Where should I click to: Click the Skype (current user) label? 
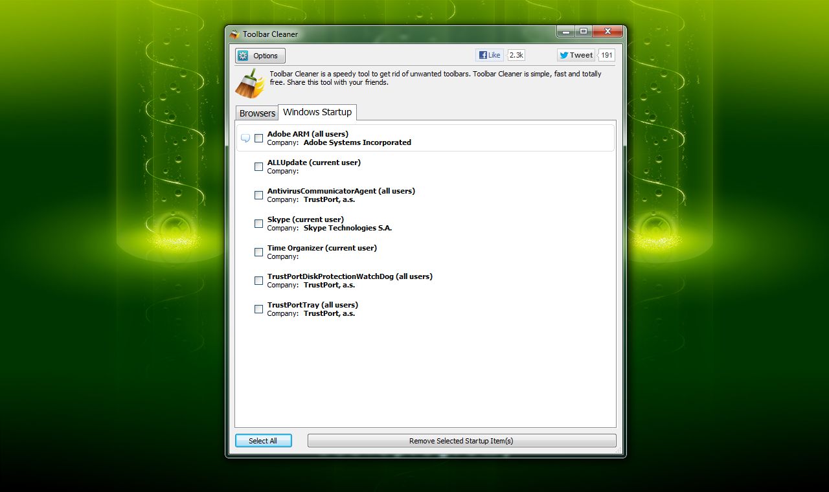pos(306,219)
